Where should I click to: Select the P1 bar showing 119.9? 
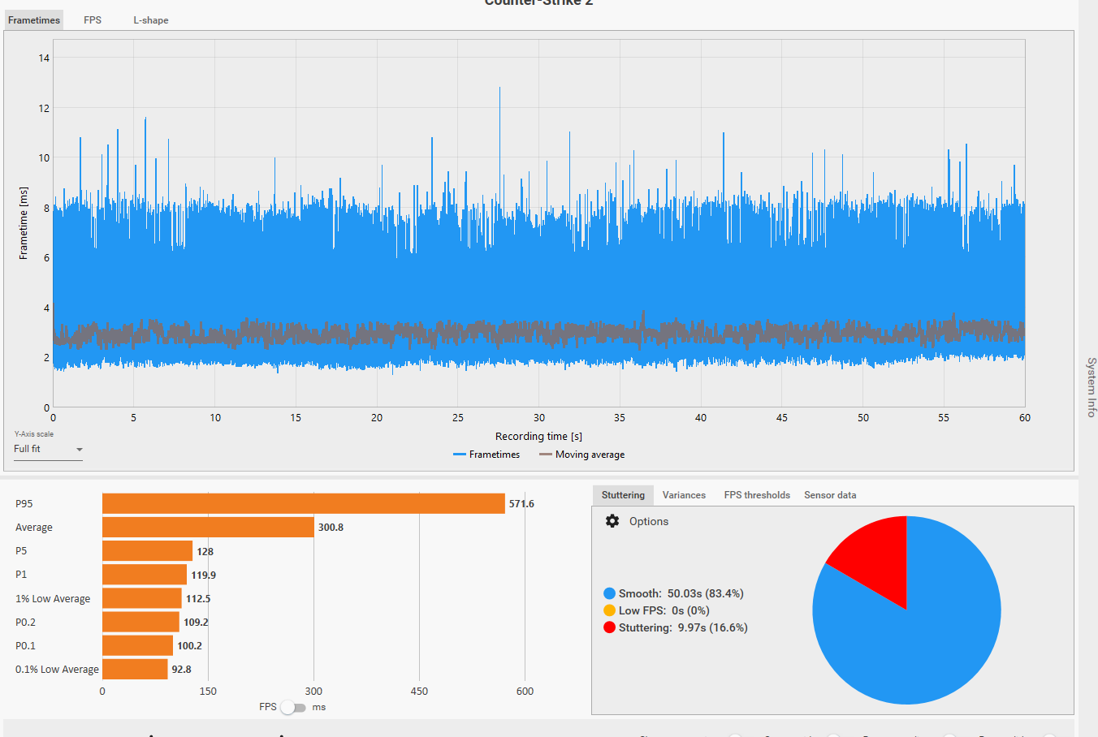[145, 575]
